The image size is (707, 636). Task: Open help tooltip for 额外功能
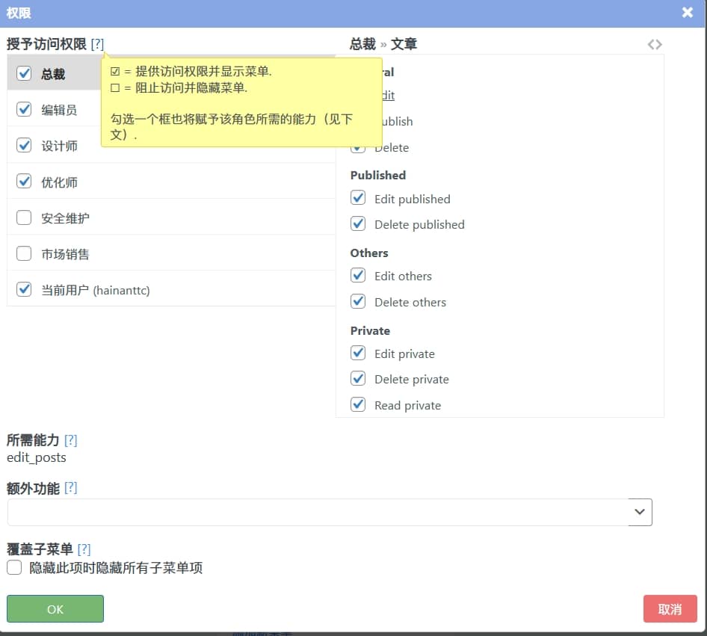(70, 488)
